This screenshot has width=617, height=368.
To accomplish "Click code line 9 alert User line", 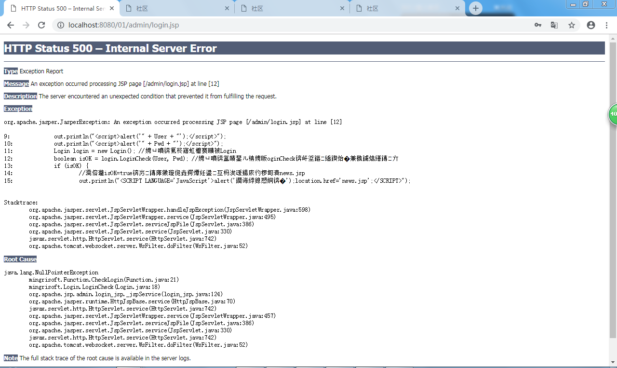I will pyautogui.click(x=115, y=136).
